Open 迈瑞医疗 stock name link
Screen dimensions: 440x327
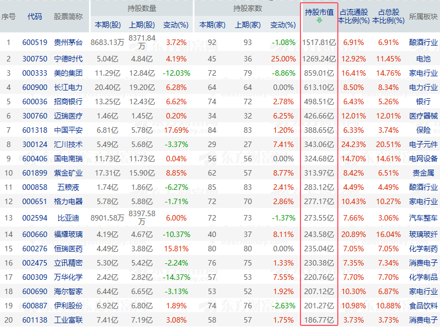pos(68,116)
